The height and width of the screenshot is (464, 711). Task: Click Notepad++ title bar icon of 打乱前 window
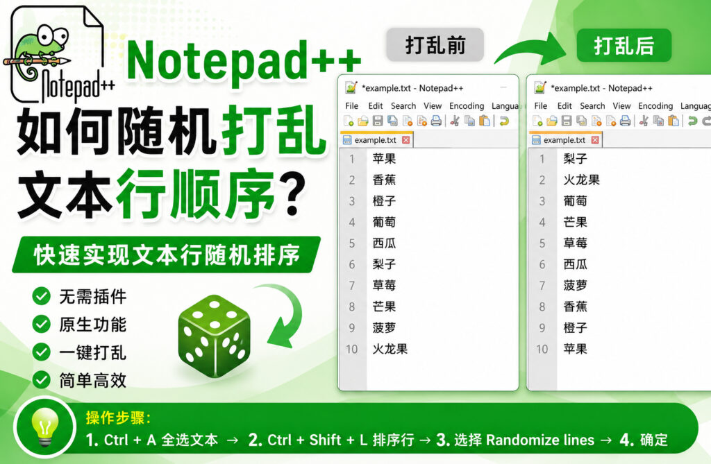pos(351,87)
